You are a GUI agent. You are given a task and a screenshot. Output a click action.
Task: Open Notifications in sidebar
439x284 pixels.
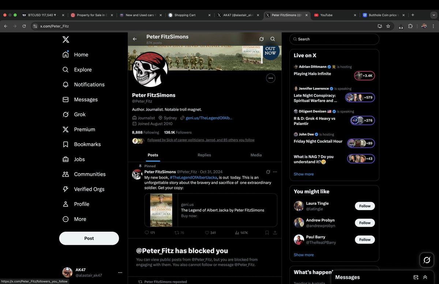point(83,84)
